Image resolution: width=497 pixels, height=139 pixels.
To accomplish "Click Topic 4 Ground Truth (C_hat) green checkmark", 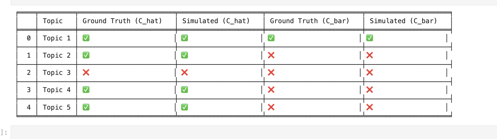I will click(x=86, y=90).
